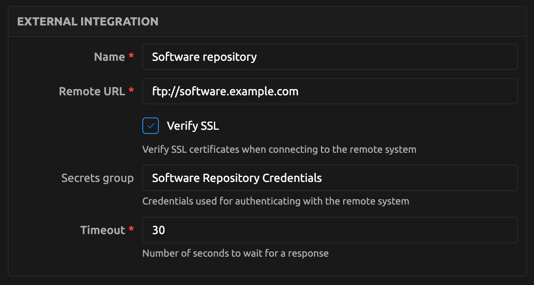Click the required asterisk beside Remote URL

click(x=131, y=91)
